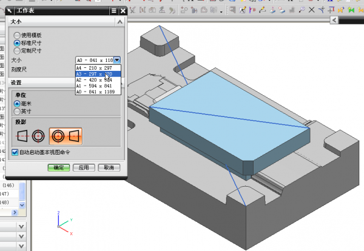Click the red dimension line toolbar icon
364x251 pixels.
[331, 10]
